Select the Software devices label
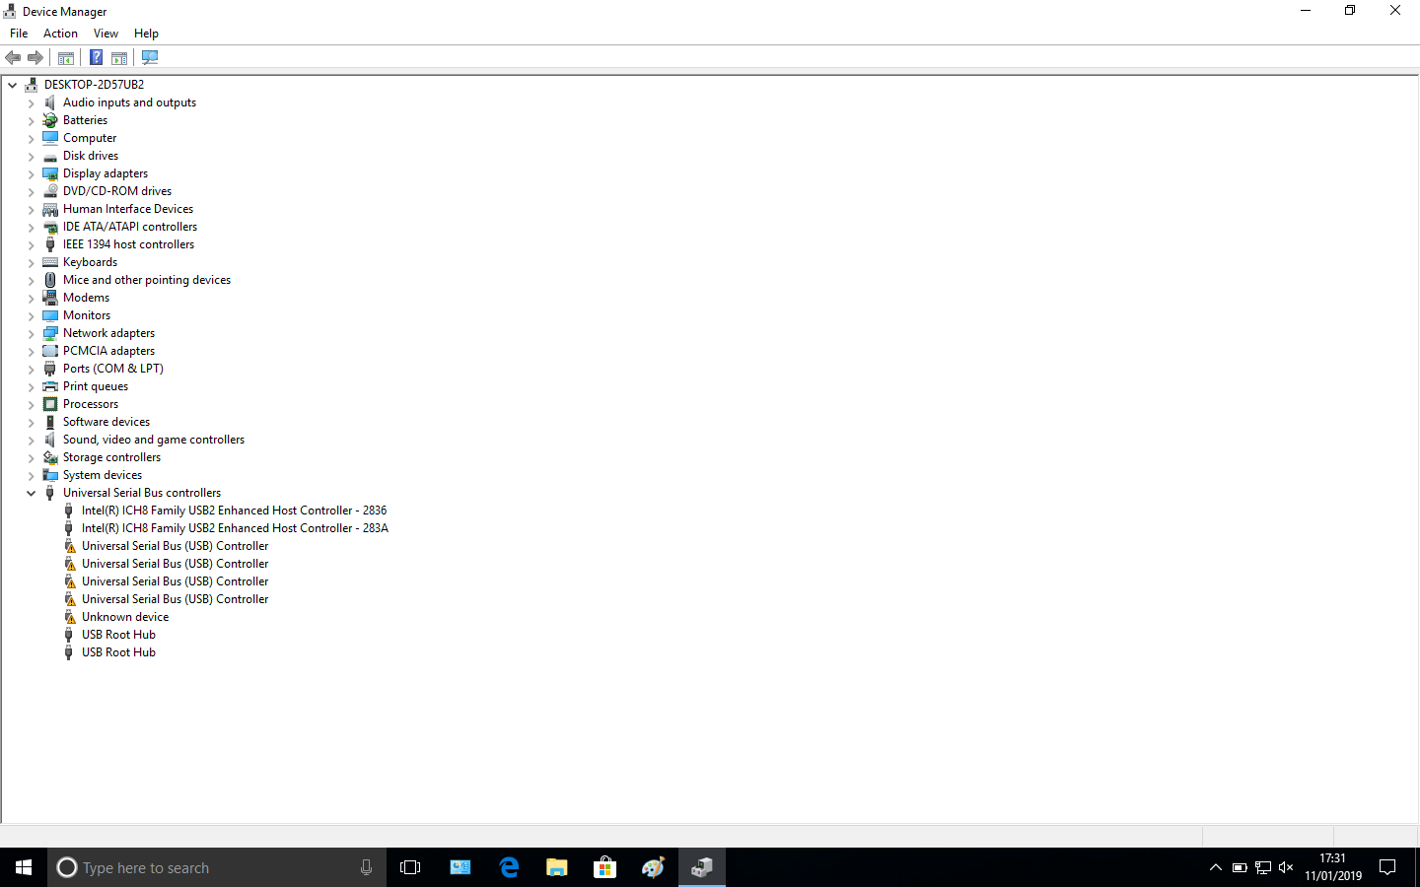1420x887 pixels. click(x=106, y=422)
